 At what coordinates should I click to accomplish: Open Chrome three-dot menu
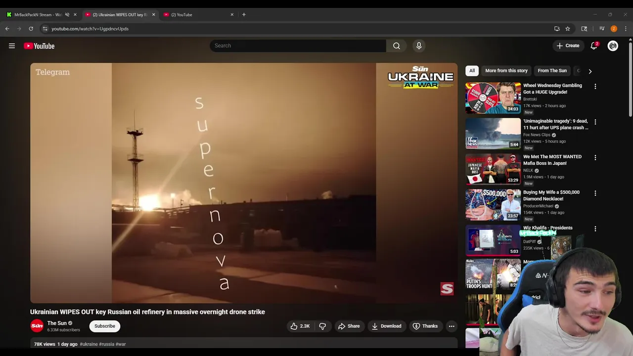pos(626,29)
